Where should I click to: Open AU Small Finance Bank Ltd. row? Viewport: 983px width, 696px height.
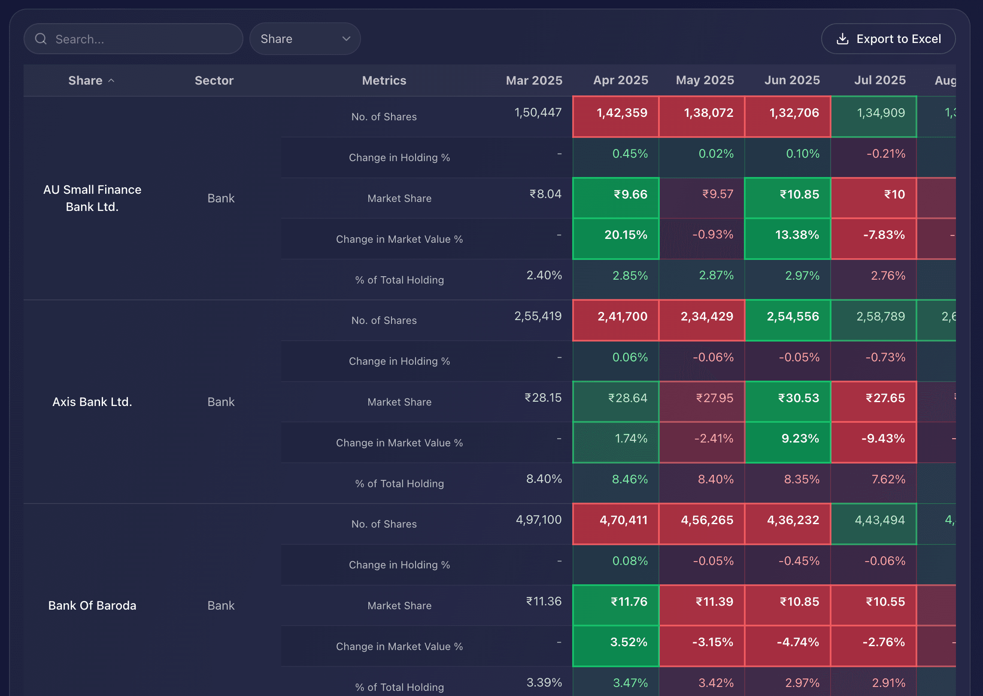[92, 198]
